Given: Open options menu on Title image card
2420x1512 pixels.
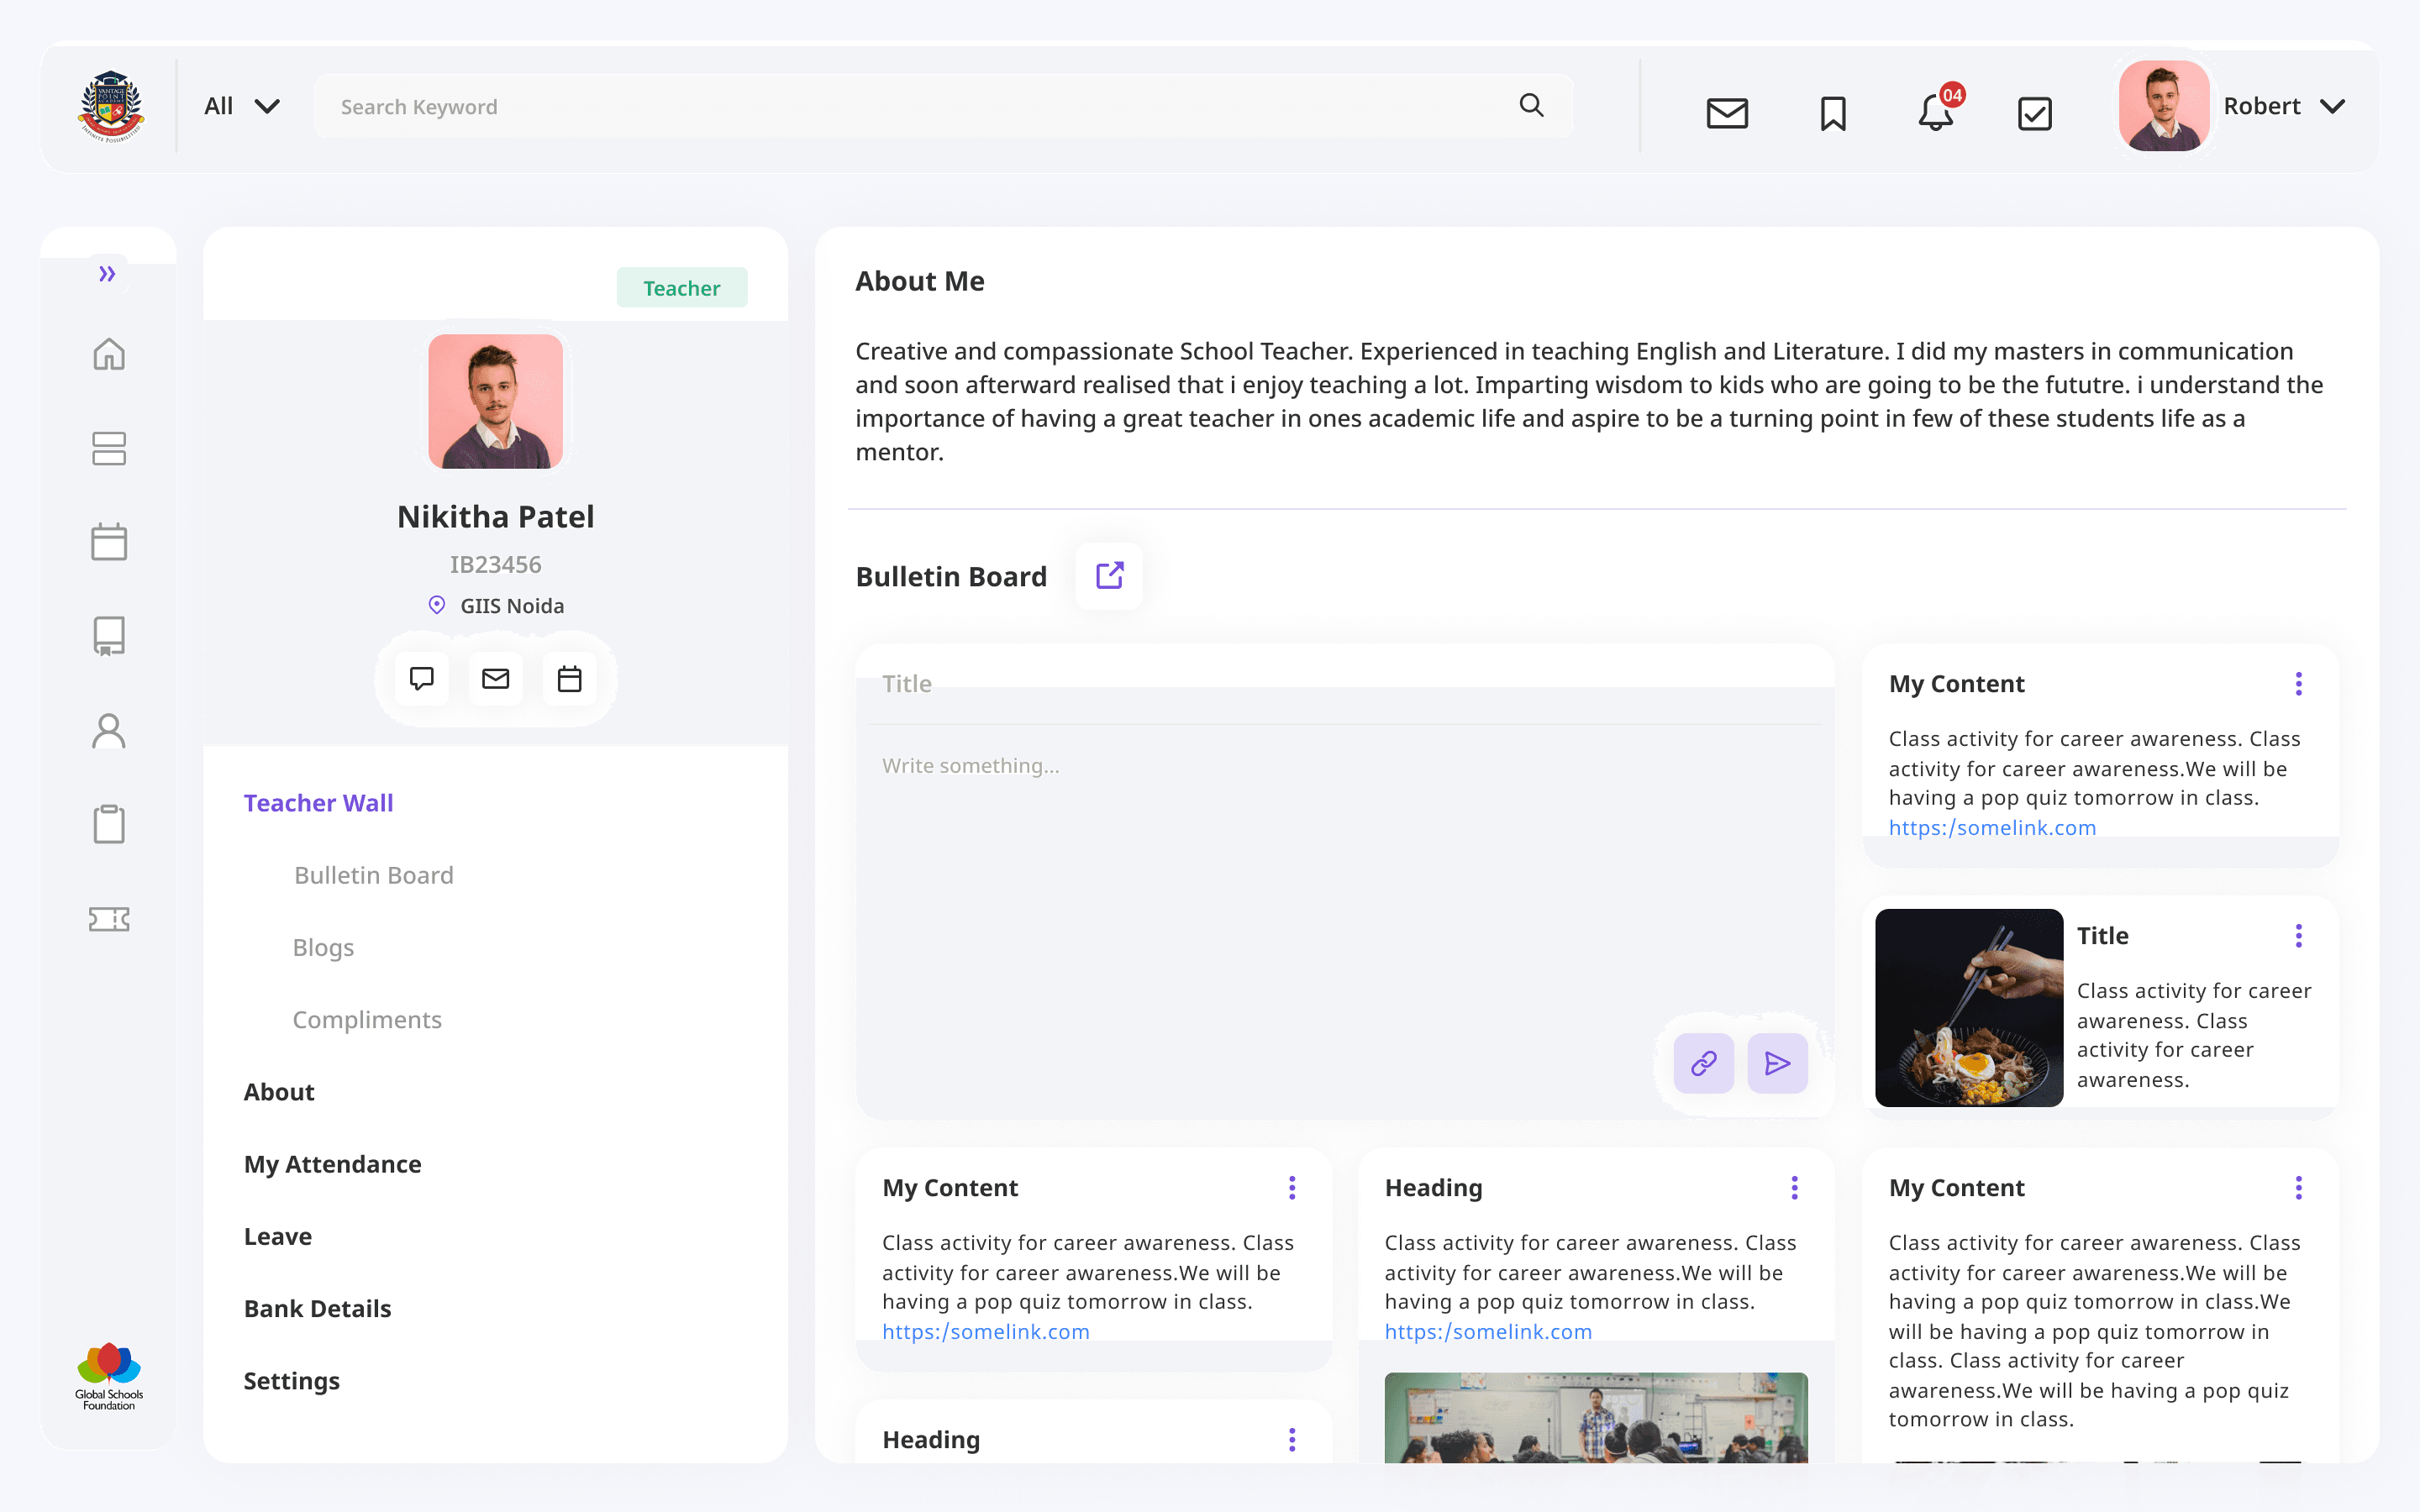Looking at the screenshot, I should pos(2298,936).
